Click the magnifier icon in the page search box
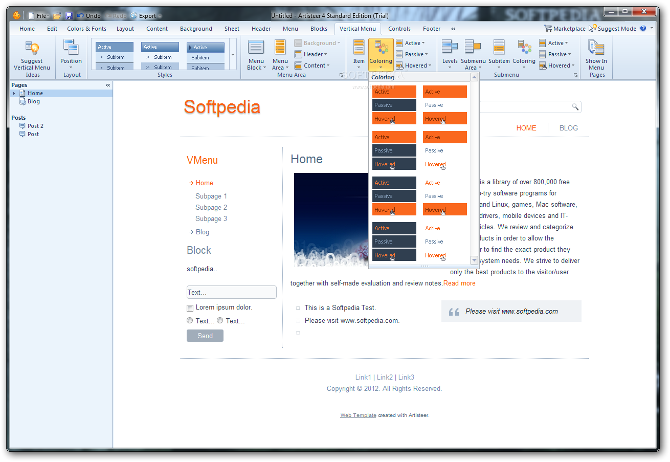Image resolution: width=670 pixels, height=462 pixels. tap(575, 107)
